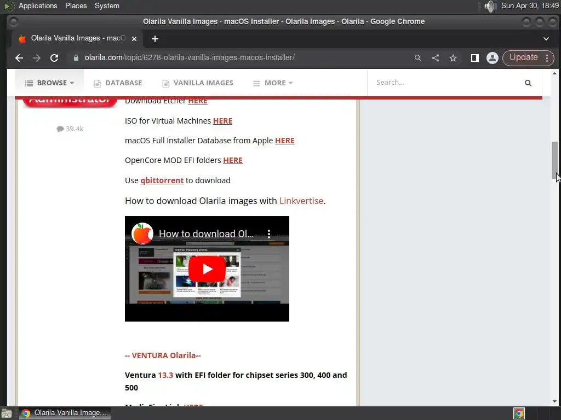Share this page via share icon
The width and height of the screenshot is (561, 420).
436,58
